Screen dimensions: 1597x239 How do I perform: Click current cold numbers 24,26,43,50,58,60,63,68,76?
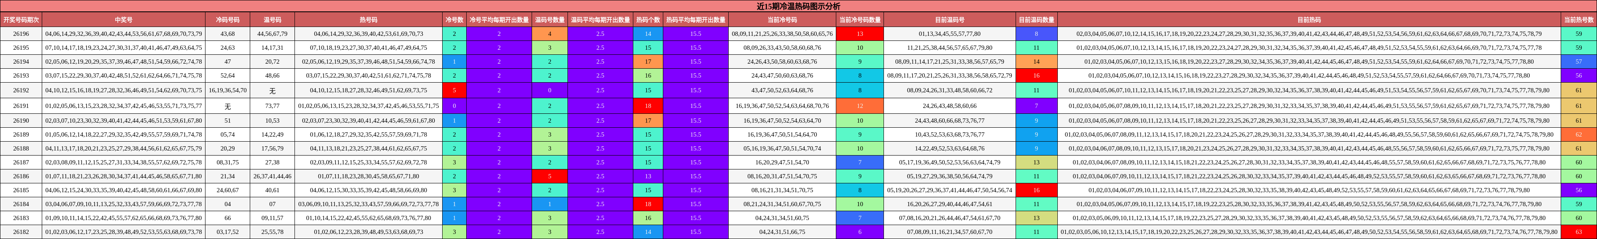[782, 62]
